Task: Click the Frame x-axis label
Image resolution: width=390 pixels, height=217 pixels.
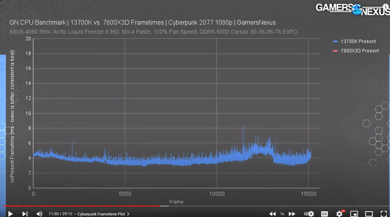Action: 176,202
